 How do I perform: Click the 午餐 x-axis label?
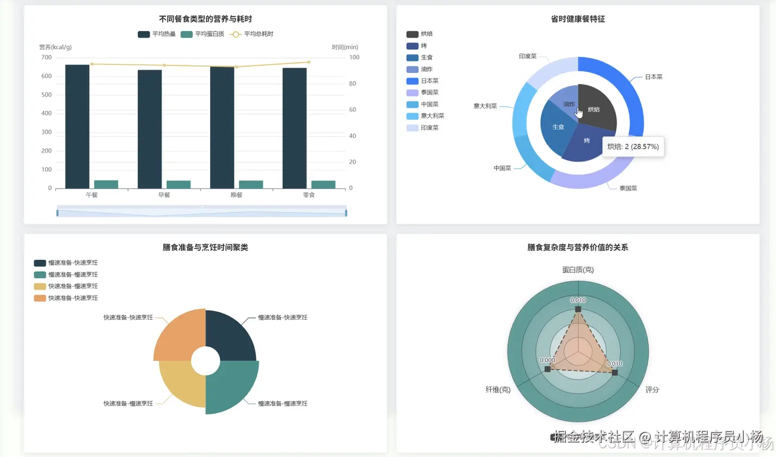(91, 195)
